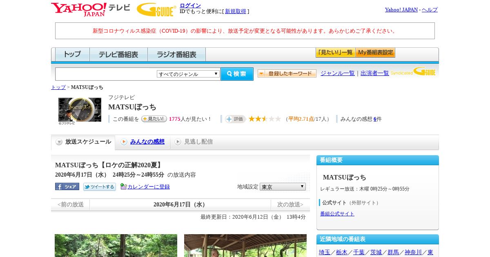Expand 登録したキーワード dropdown
The width and height of the screenshot is (490, 257).
click(x=287, y=73)
